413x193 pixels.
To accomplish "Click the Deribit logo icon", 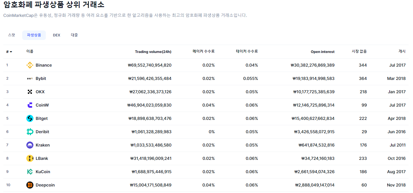I will 29,131.
